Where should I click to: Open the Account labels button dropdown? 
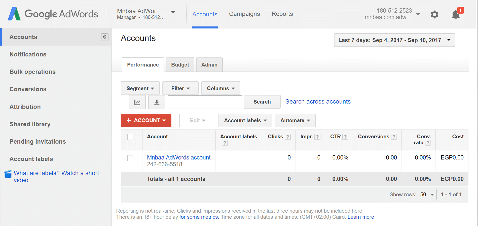(245, 120)
